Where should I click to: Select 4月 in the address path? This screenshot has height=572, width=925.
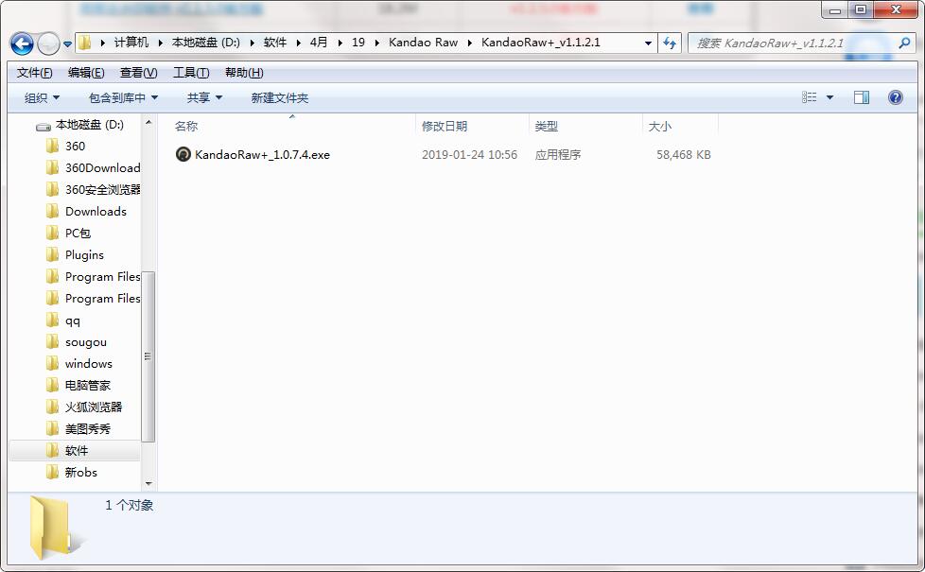coord(319,43)
